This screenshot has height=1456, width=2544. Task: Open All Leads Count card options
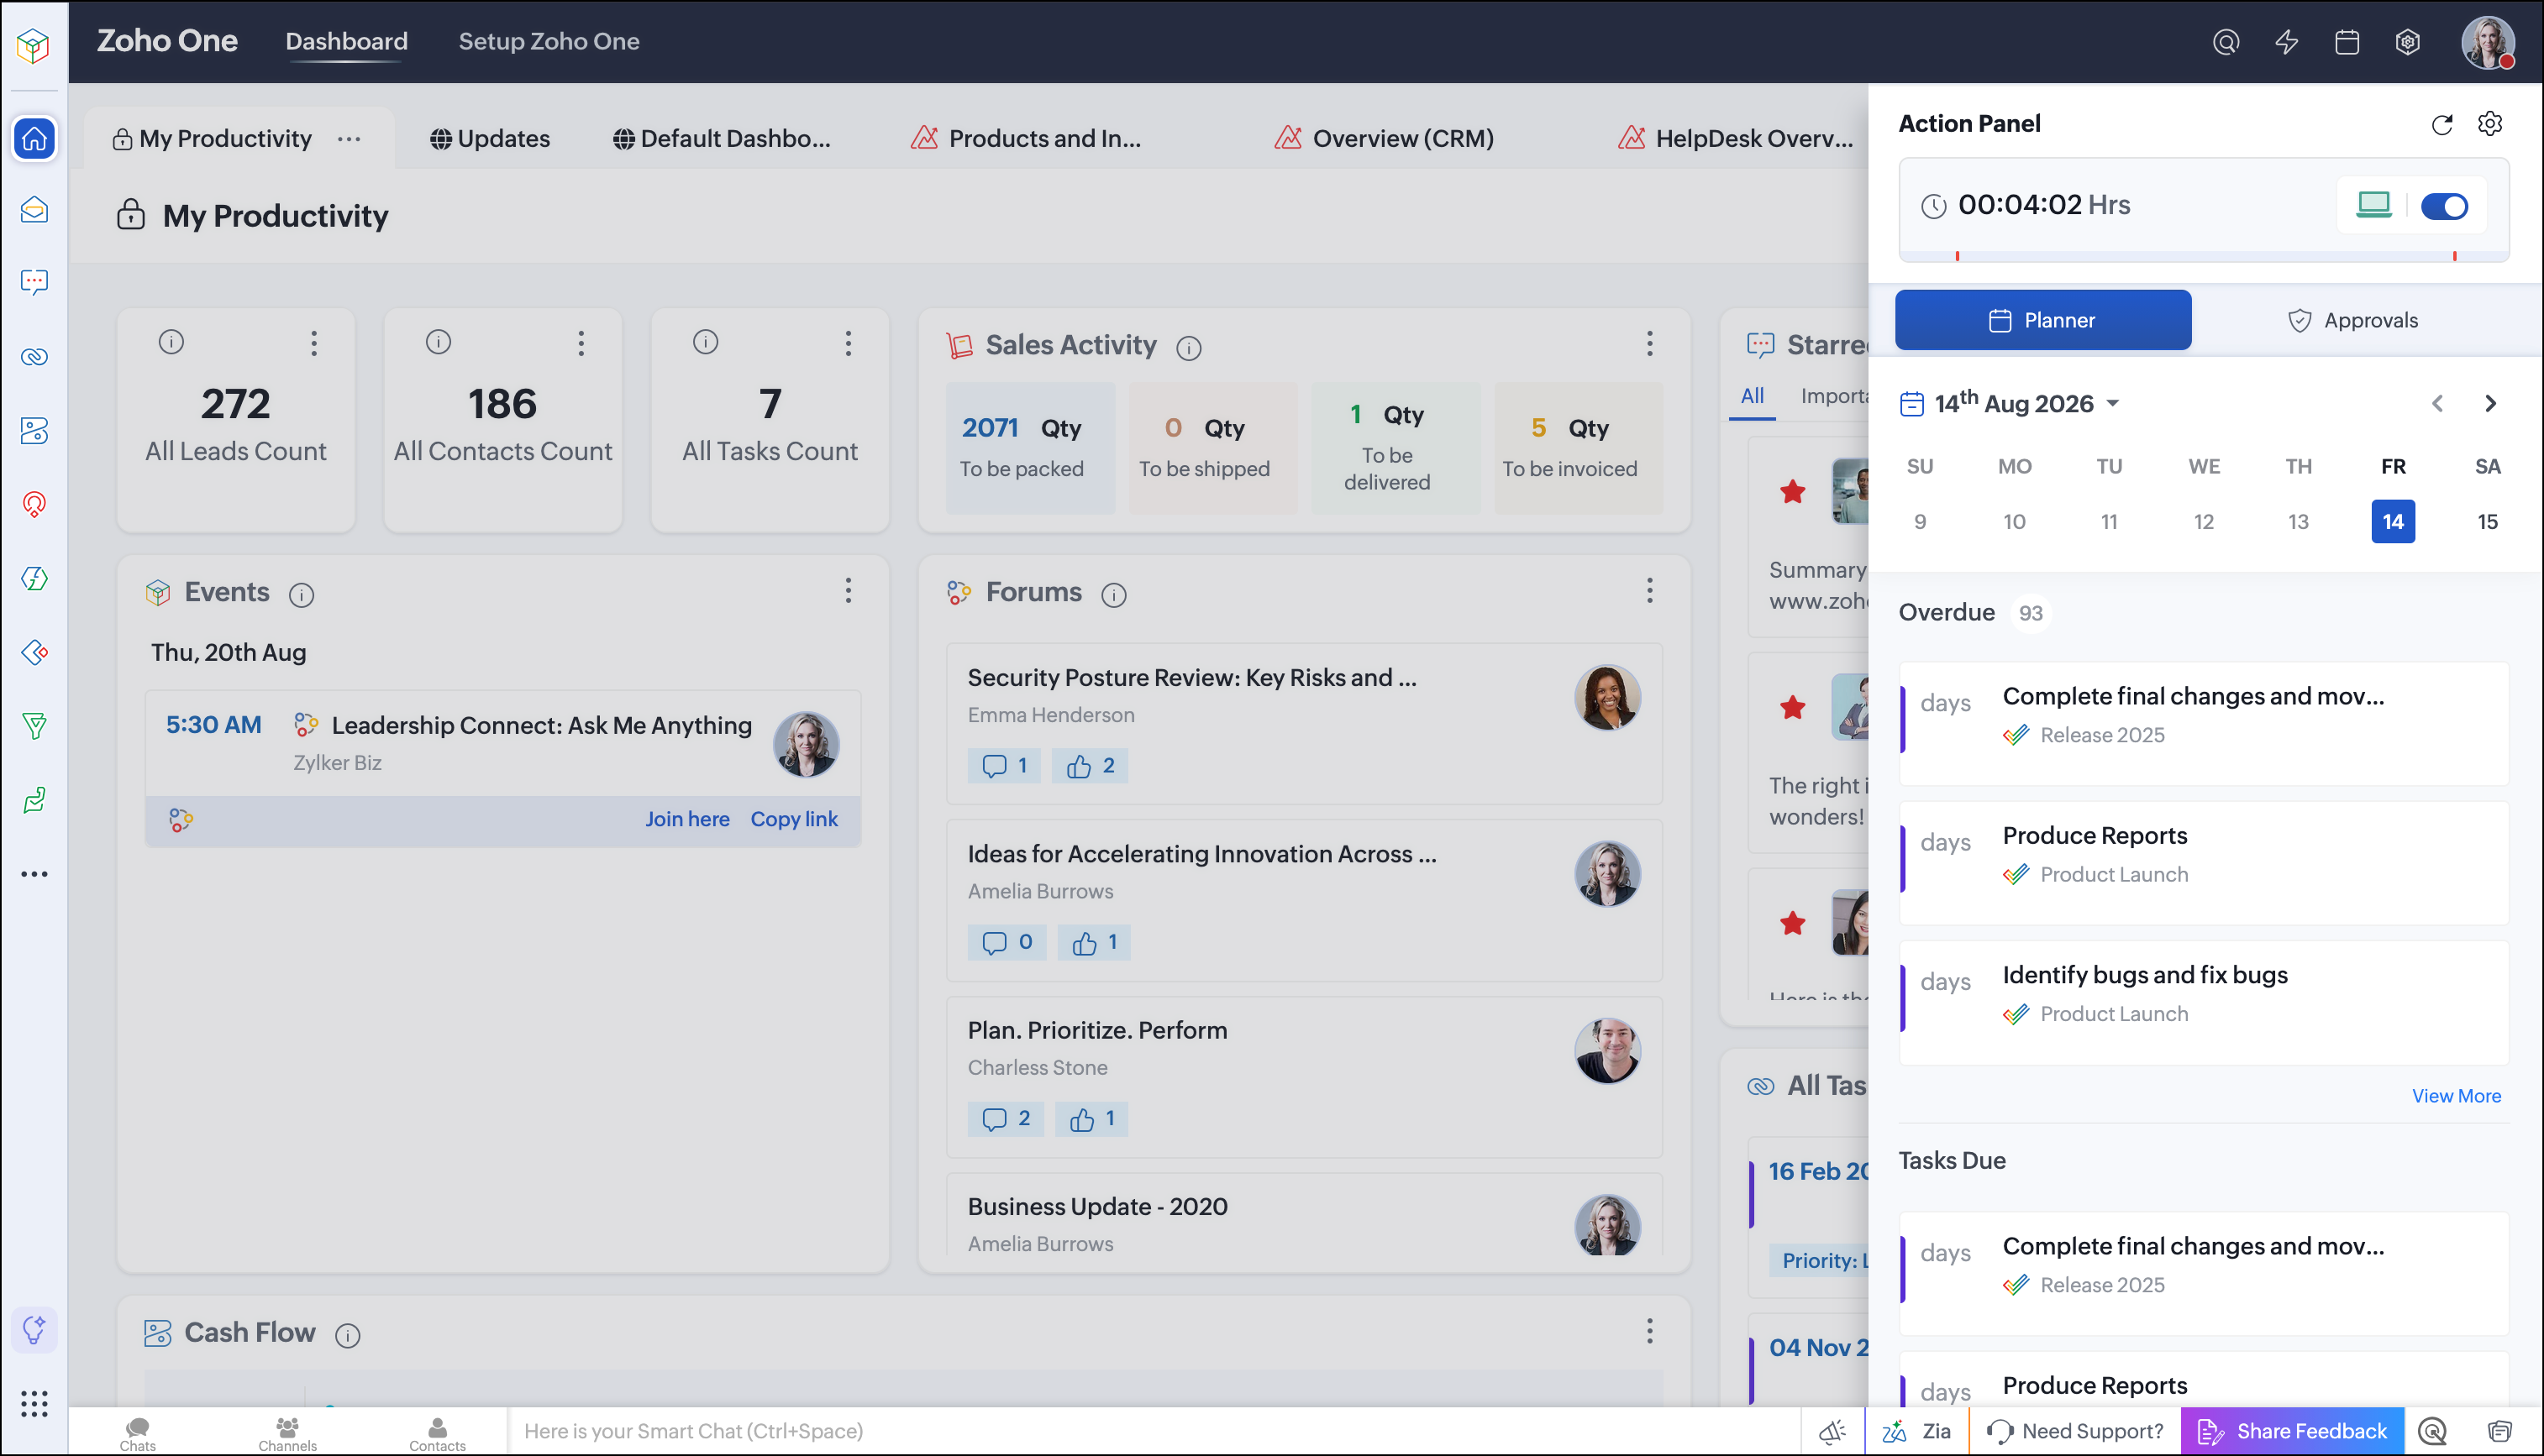point(314,343)
